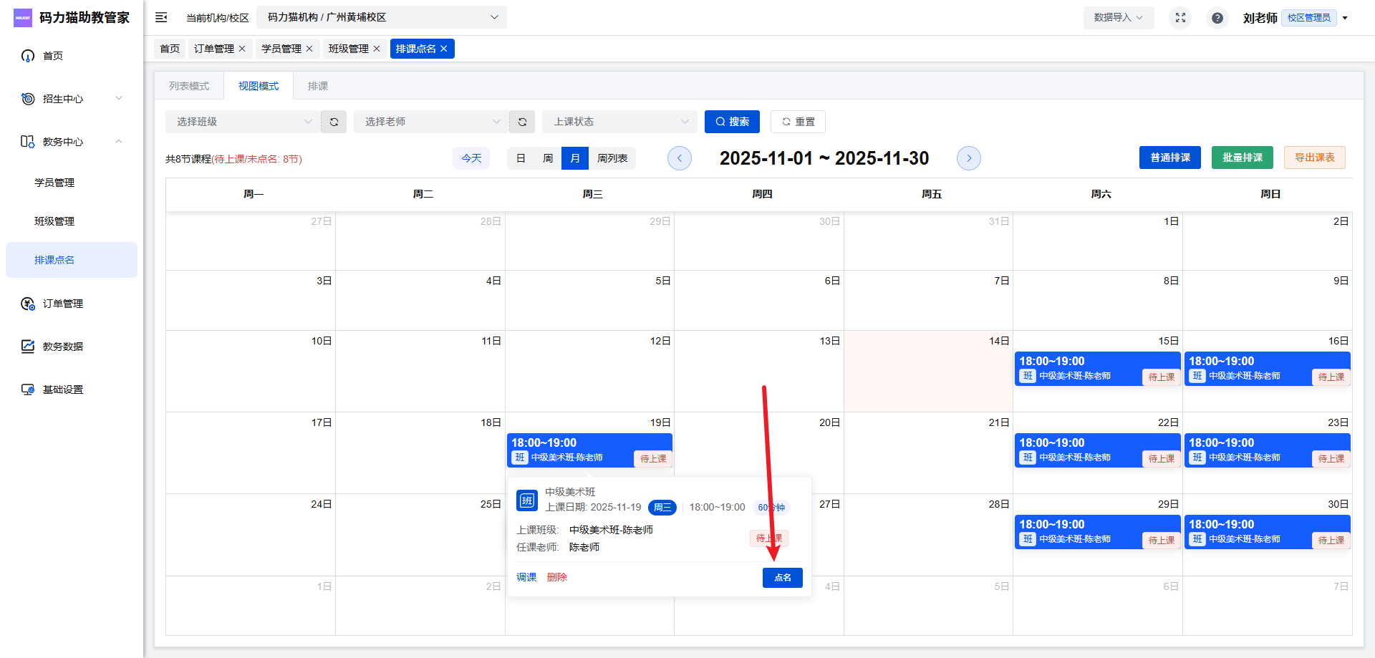Open the 上课状态 dropdown
The width and height of the screenshot is (1375, 658).
(x=619, y=122)
